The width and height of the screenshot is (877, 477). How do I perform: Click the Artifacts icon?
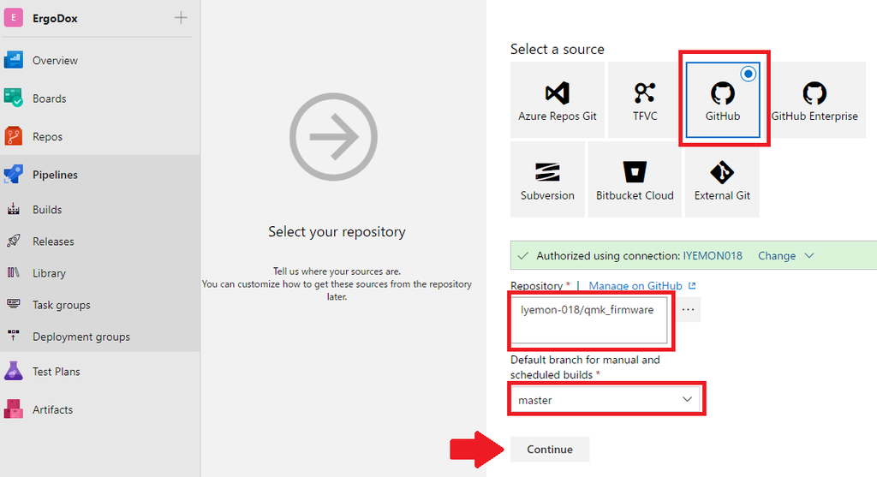click(14, 409)
